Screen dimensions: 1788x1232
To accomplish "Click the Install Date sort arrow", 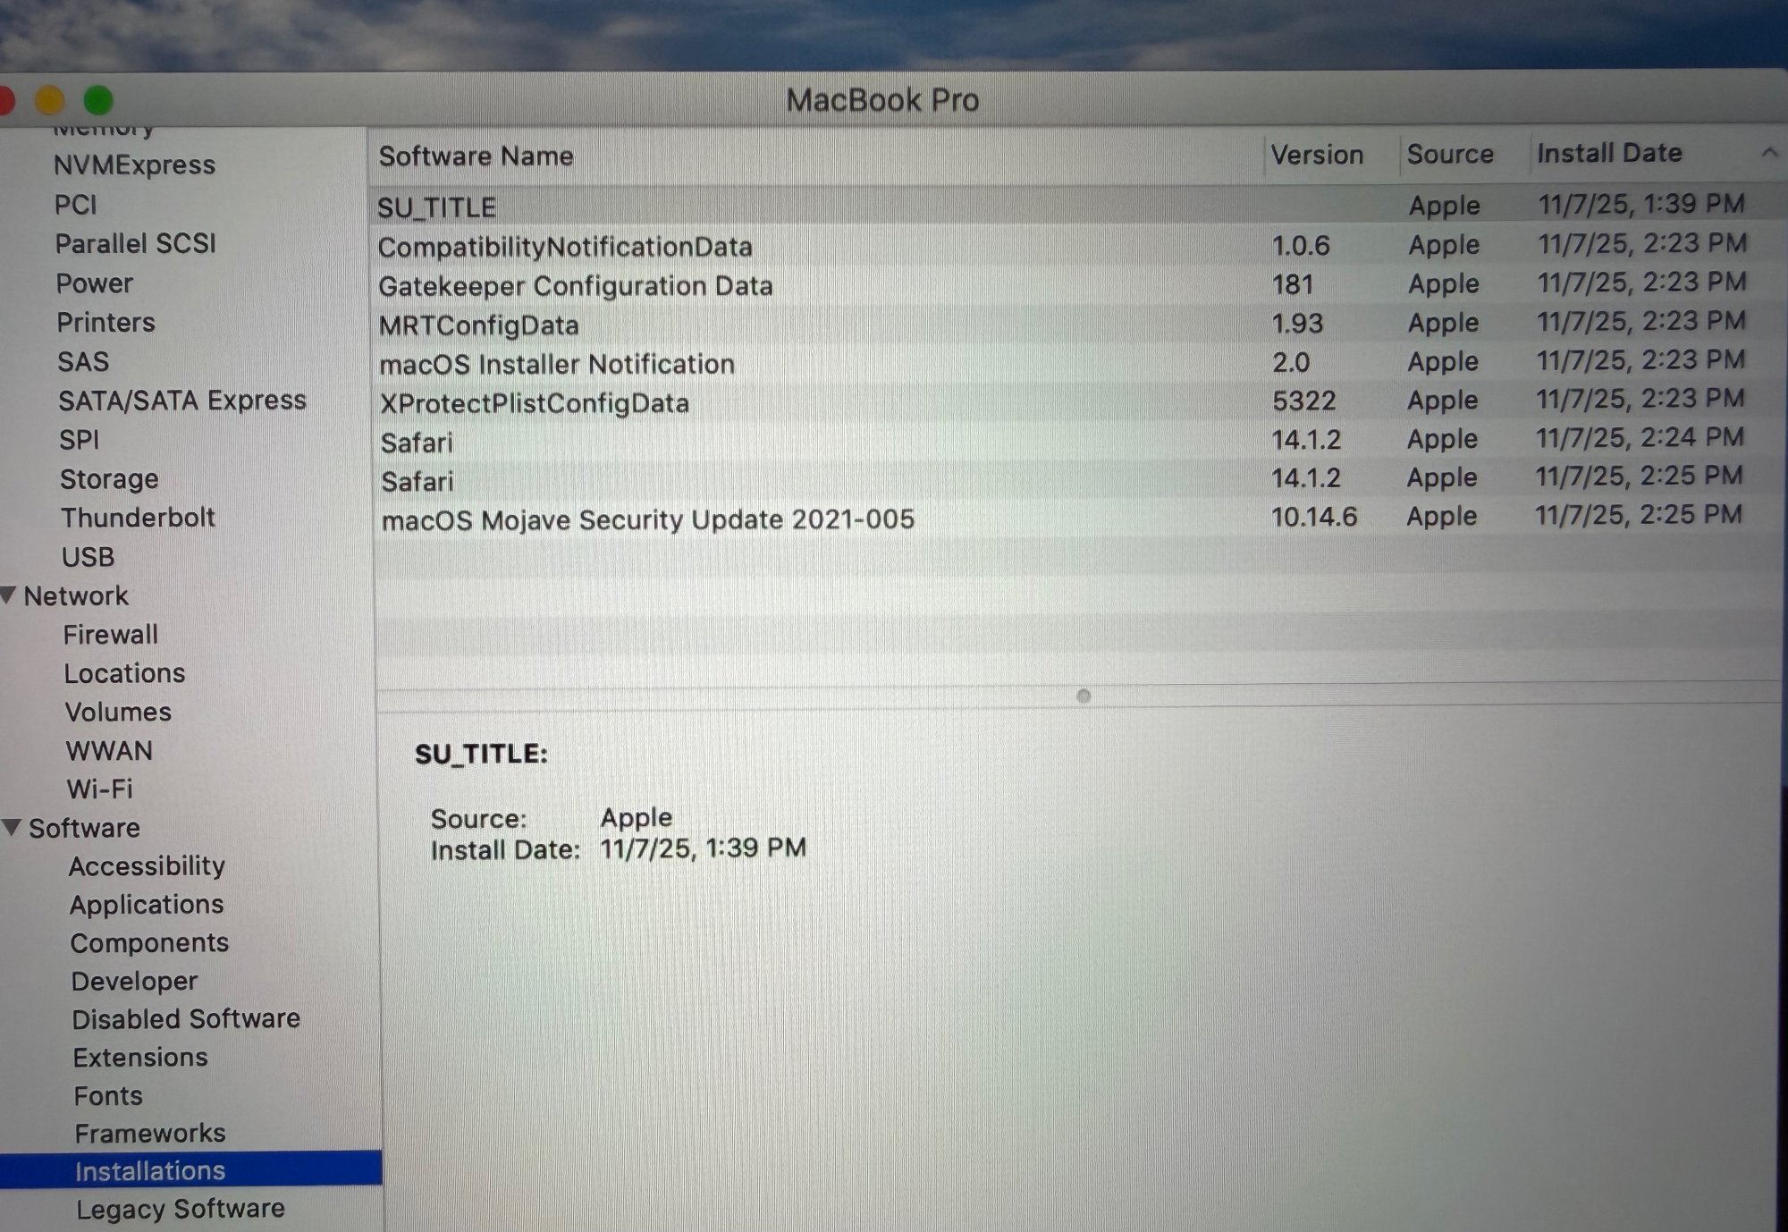I will pos(1768,153).
